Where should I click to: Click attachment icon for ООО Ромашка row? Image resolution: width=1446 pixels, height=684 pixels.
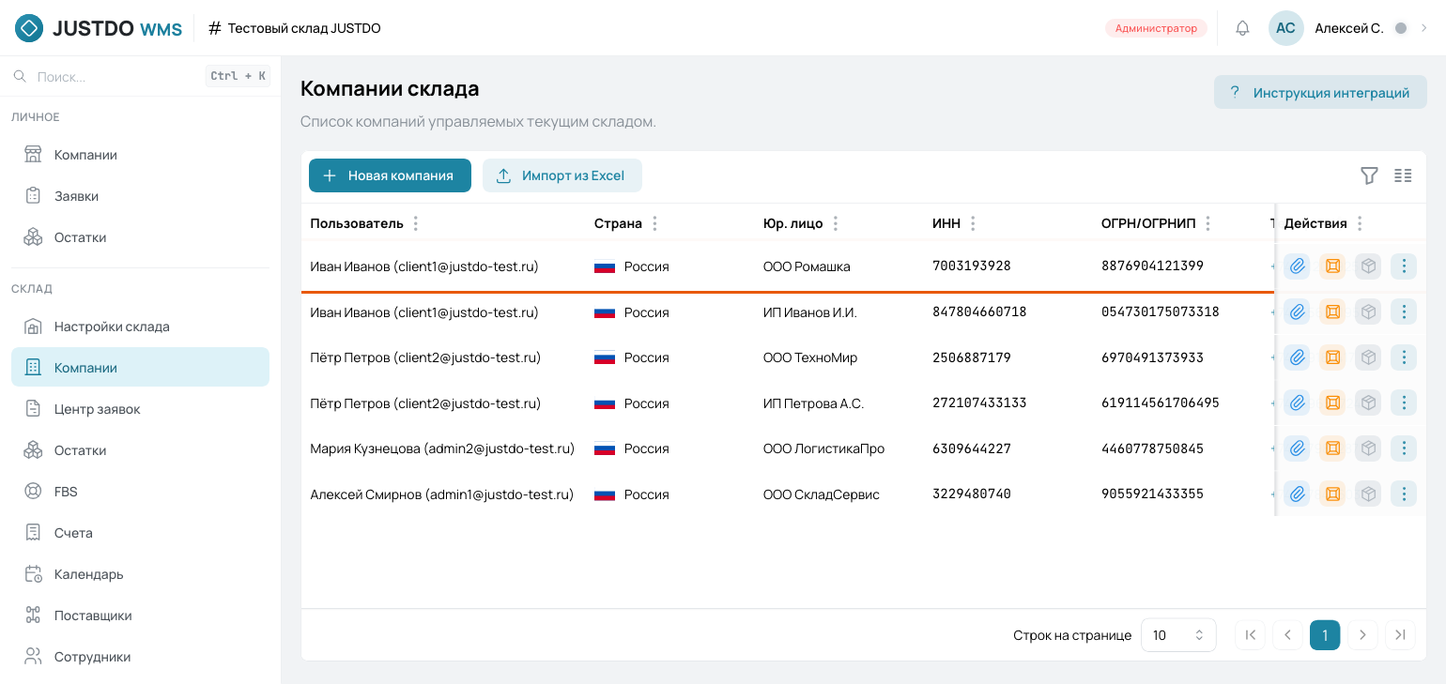point(1297,266)
